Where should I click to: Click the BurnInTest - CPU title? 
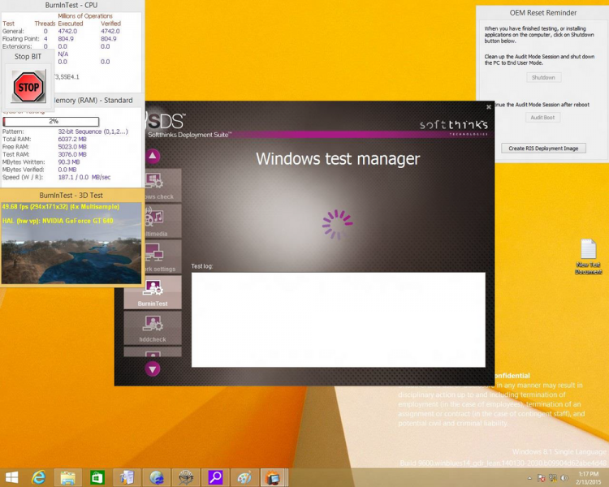pyautogui.click(x=71, y=5)
